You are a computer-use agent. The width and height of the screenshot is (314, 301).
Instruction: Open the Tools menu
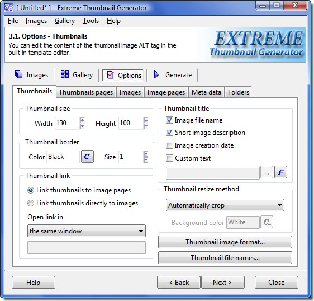91,21
